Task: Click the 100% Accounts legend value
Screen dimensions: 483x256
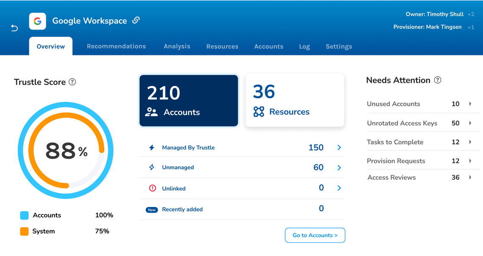Action: click(104, 215)
